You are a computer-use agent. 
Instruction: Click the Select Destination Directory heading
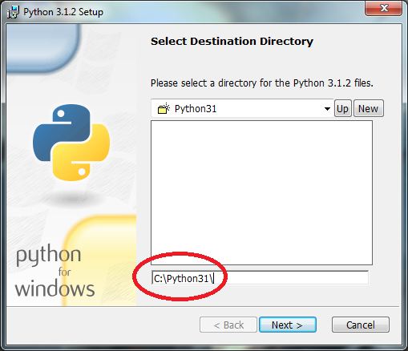tap(232, 42)
